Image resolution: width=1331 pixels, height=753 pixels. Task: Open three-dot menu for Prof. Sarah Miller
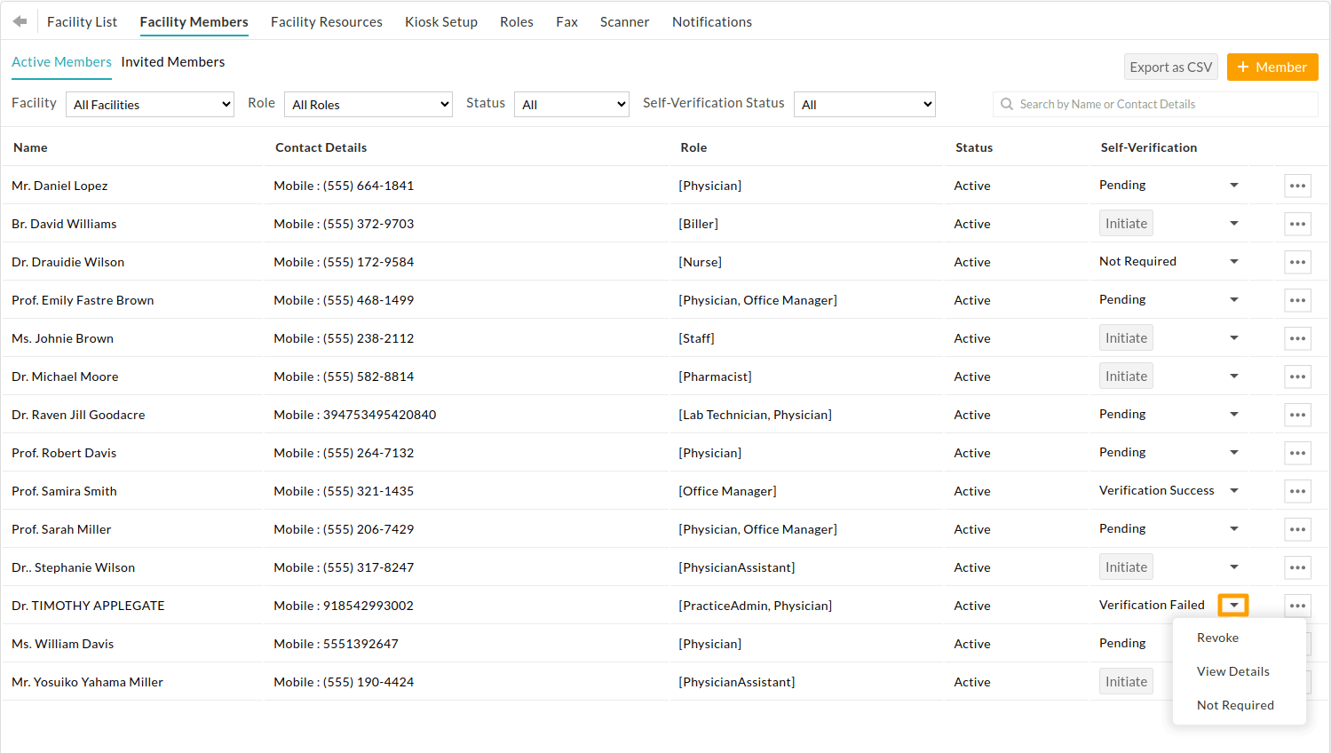1297,529
